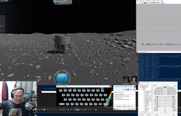Image resolution: width=181 pixels, height=116 pixels.
Task: Click the P key on ZX Spectrum Keyboard
Action: tap(105, 95)
